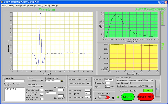The image size is (168, 104).
Task: Click the Current Y value 0.03 text
Action: coord(83,84)
